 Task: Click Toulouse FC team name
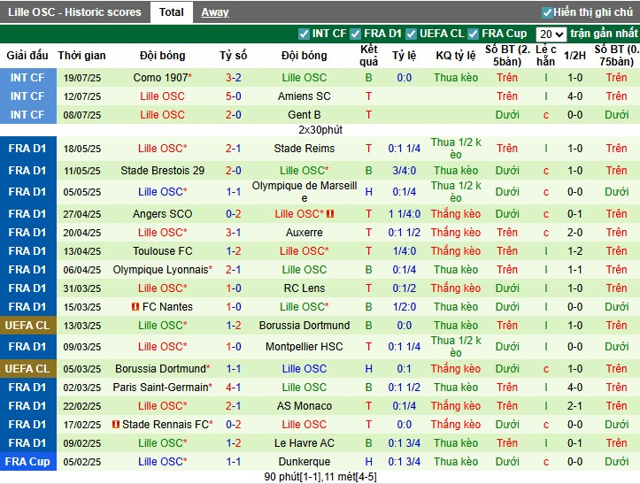tap(163, 251)
